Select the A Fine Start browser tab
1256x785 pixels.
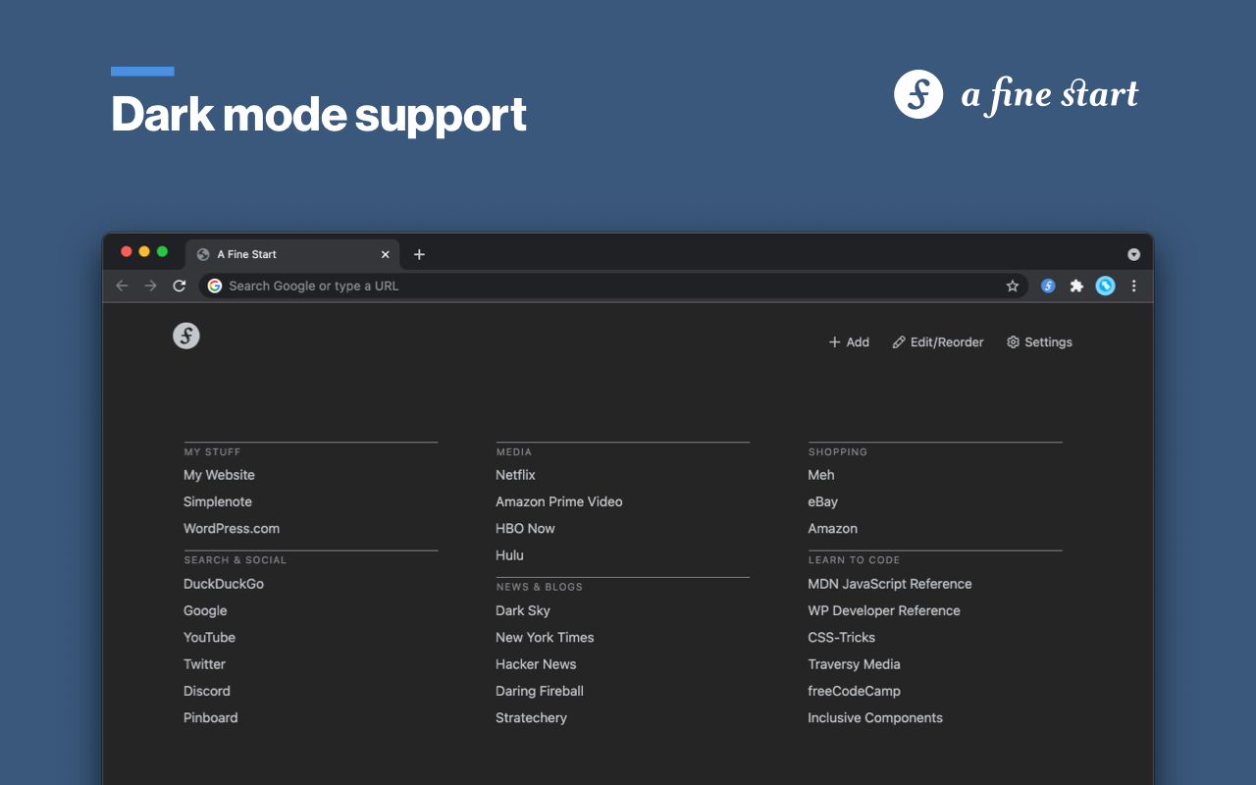292,254
